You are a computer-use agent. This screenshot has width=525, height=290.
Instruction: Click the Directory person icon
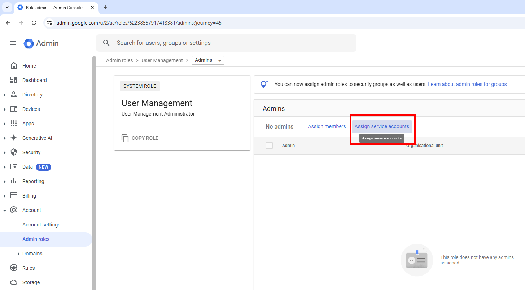[14, 95]
